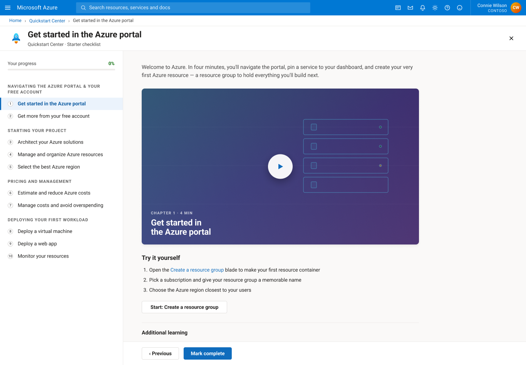
Task: Play the Get started video
Action: tap(280, 166)
